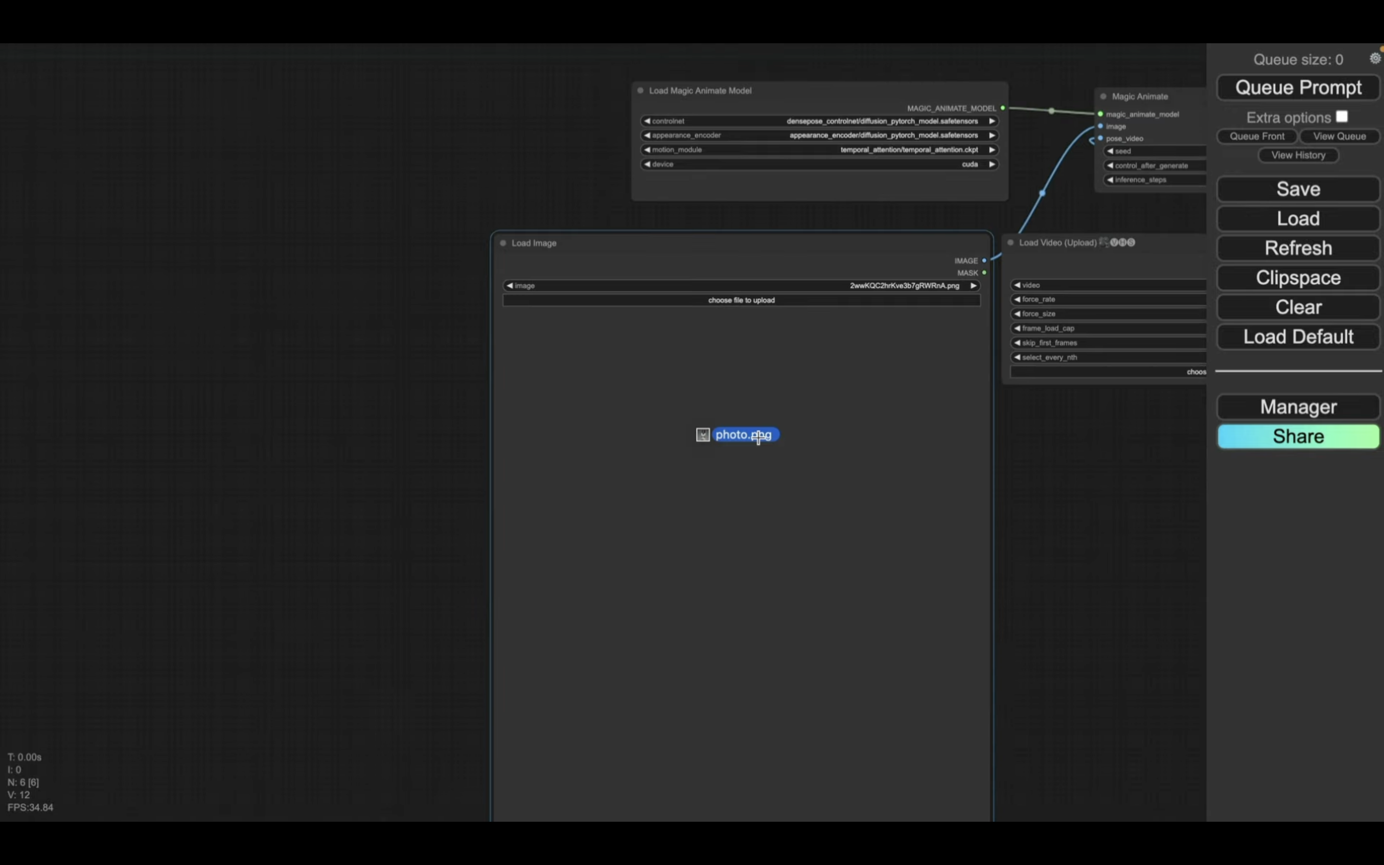Click the link midpoint on the model connection
The width and height of the screenshot is (1384, 865).
[1051, 111]
